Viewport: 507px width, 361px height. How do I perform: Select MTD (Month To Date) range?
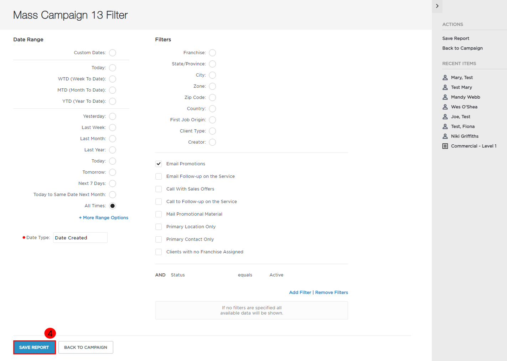(x=113, y=90)
